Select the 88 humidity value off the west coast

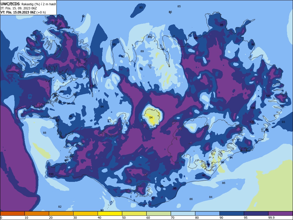coord(45,133)
